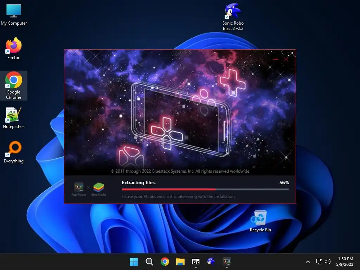Click the App Player icon in installer
Viewport: 360px width, 270px height.
(x=79, y=189)
